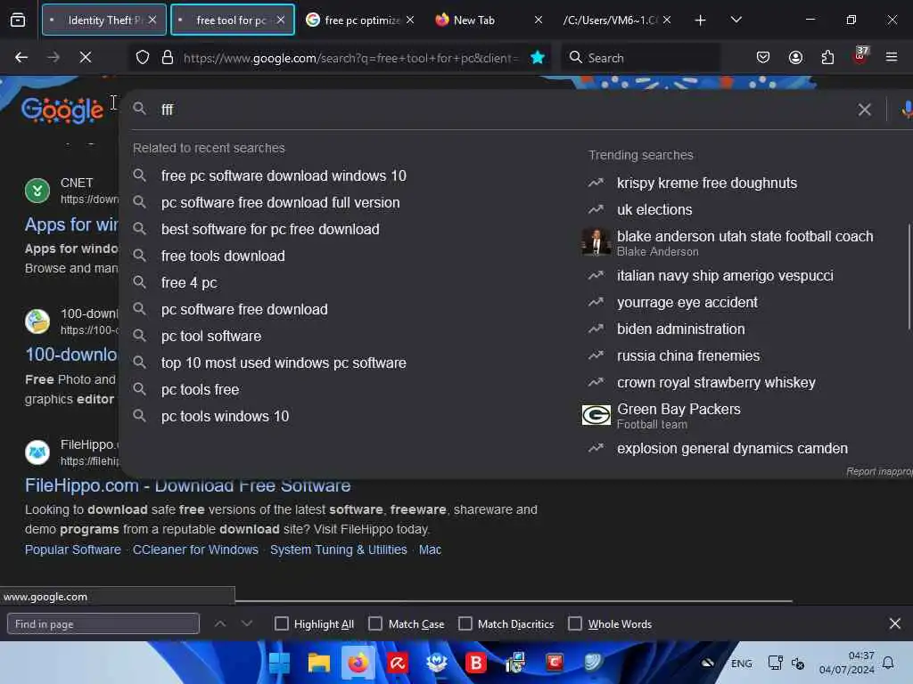Image resolution: width=913 pixels, height=684 pixels.
Task: Save page to Pocket icon
Action: (763, 57)
